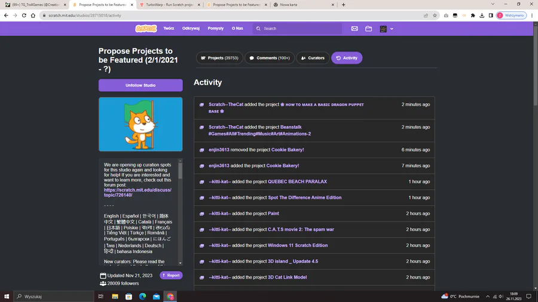Open the forum post link in description
Image resolution: width=538 pixels, height=302 pixels.
pos(137,192)
